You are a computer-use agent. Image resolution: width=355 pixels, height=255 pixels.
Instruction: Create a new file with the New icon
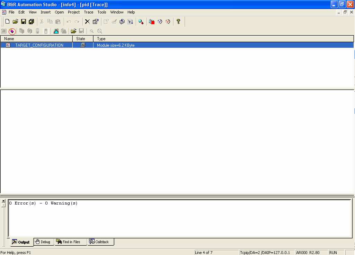[8, 21]
